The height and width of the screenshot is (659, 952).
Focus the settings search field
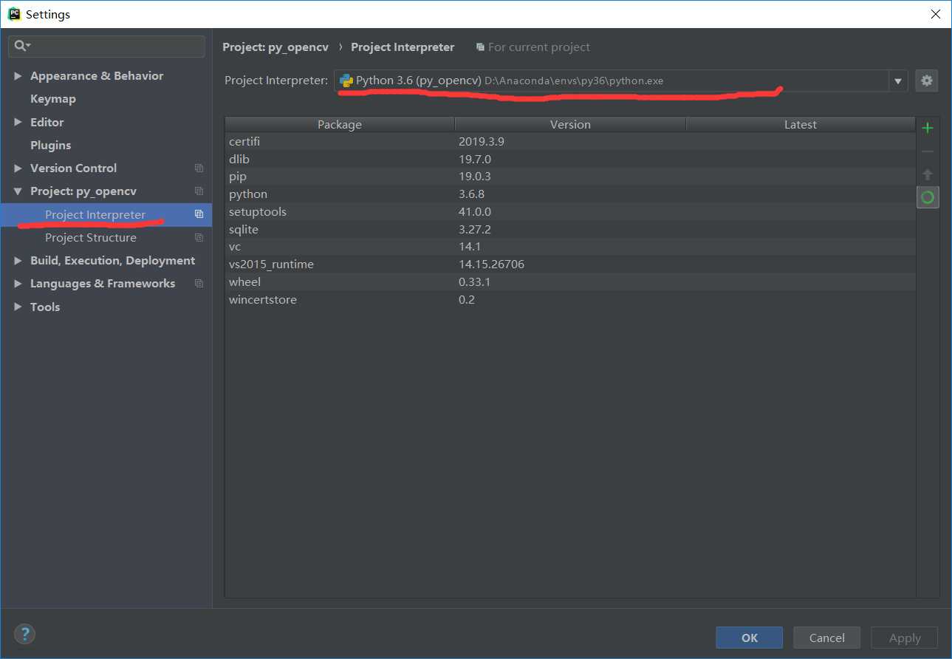pyautogui.click(x=107, y=46)
